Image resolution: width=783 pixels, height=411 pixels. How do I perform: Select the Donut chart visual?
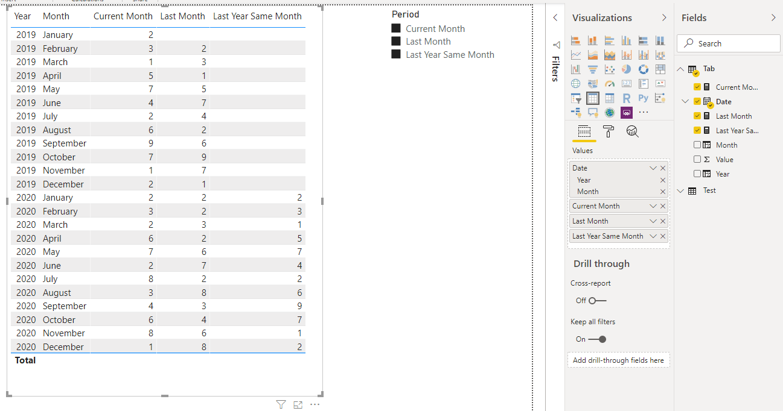coord(644,69)
